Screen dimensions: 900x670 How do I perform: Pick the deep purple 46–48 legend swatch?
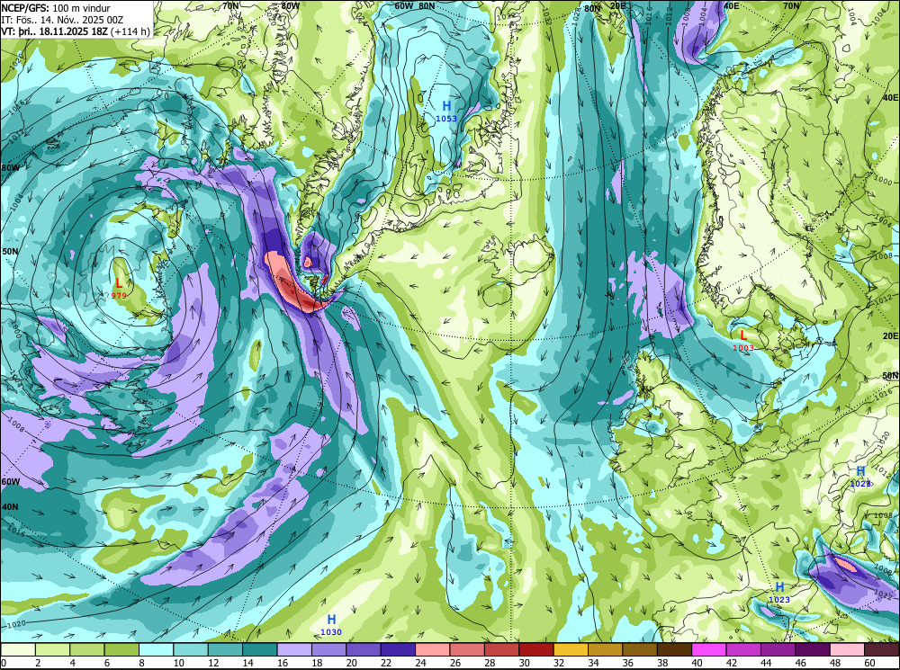click(x=813, y=649)
